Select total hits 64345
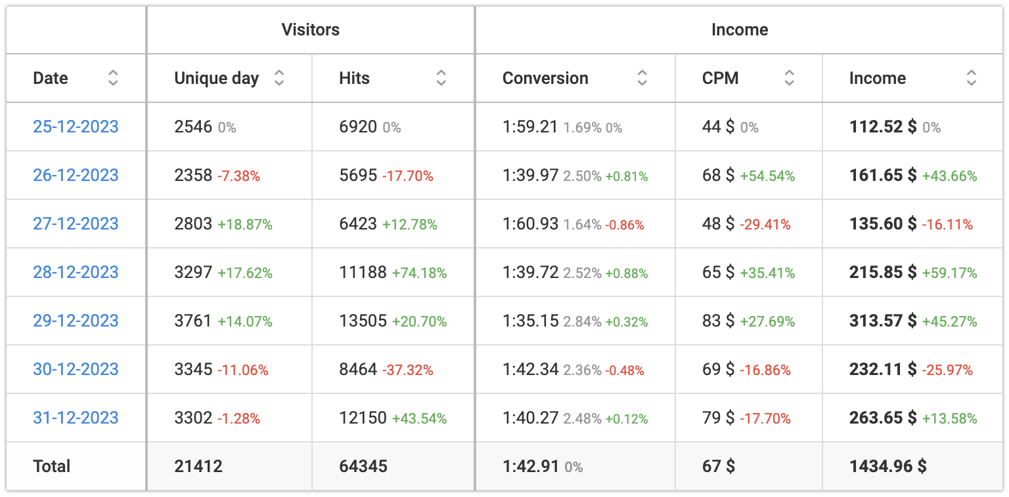1009x497 pixels. [363, 466]
